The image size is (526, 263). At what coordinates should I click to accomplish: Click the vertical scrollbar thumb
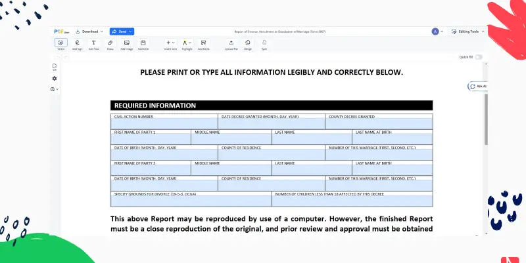tap(486, 119)
